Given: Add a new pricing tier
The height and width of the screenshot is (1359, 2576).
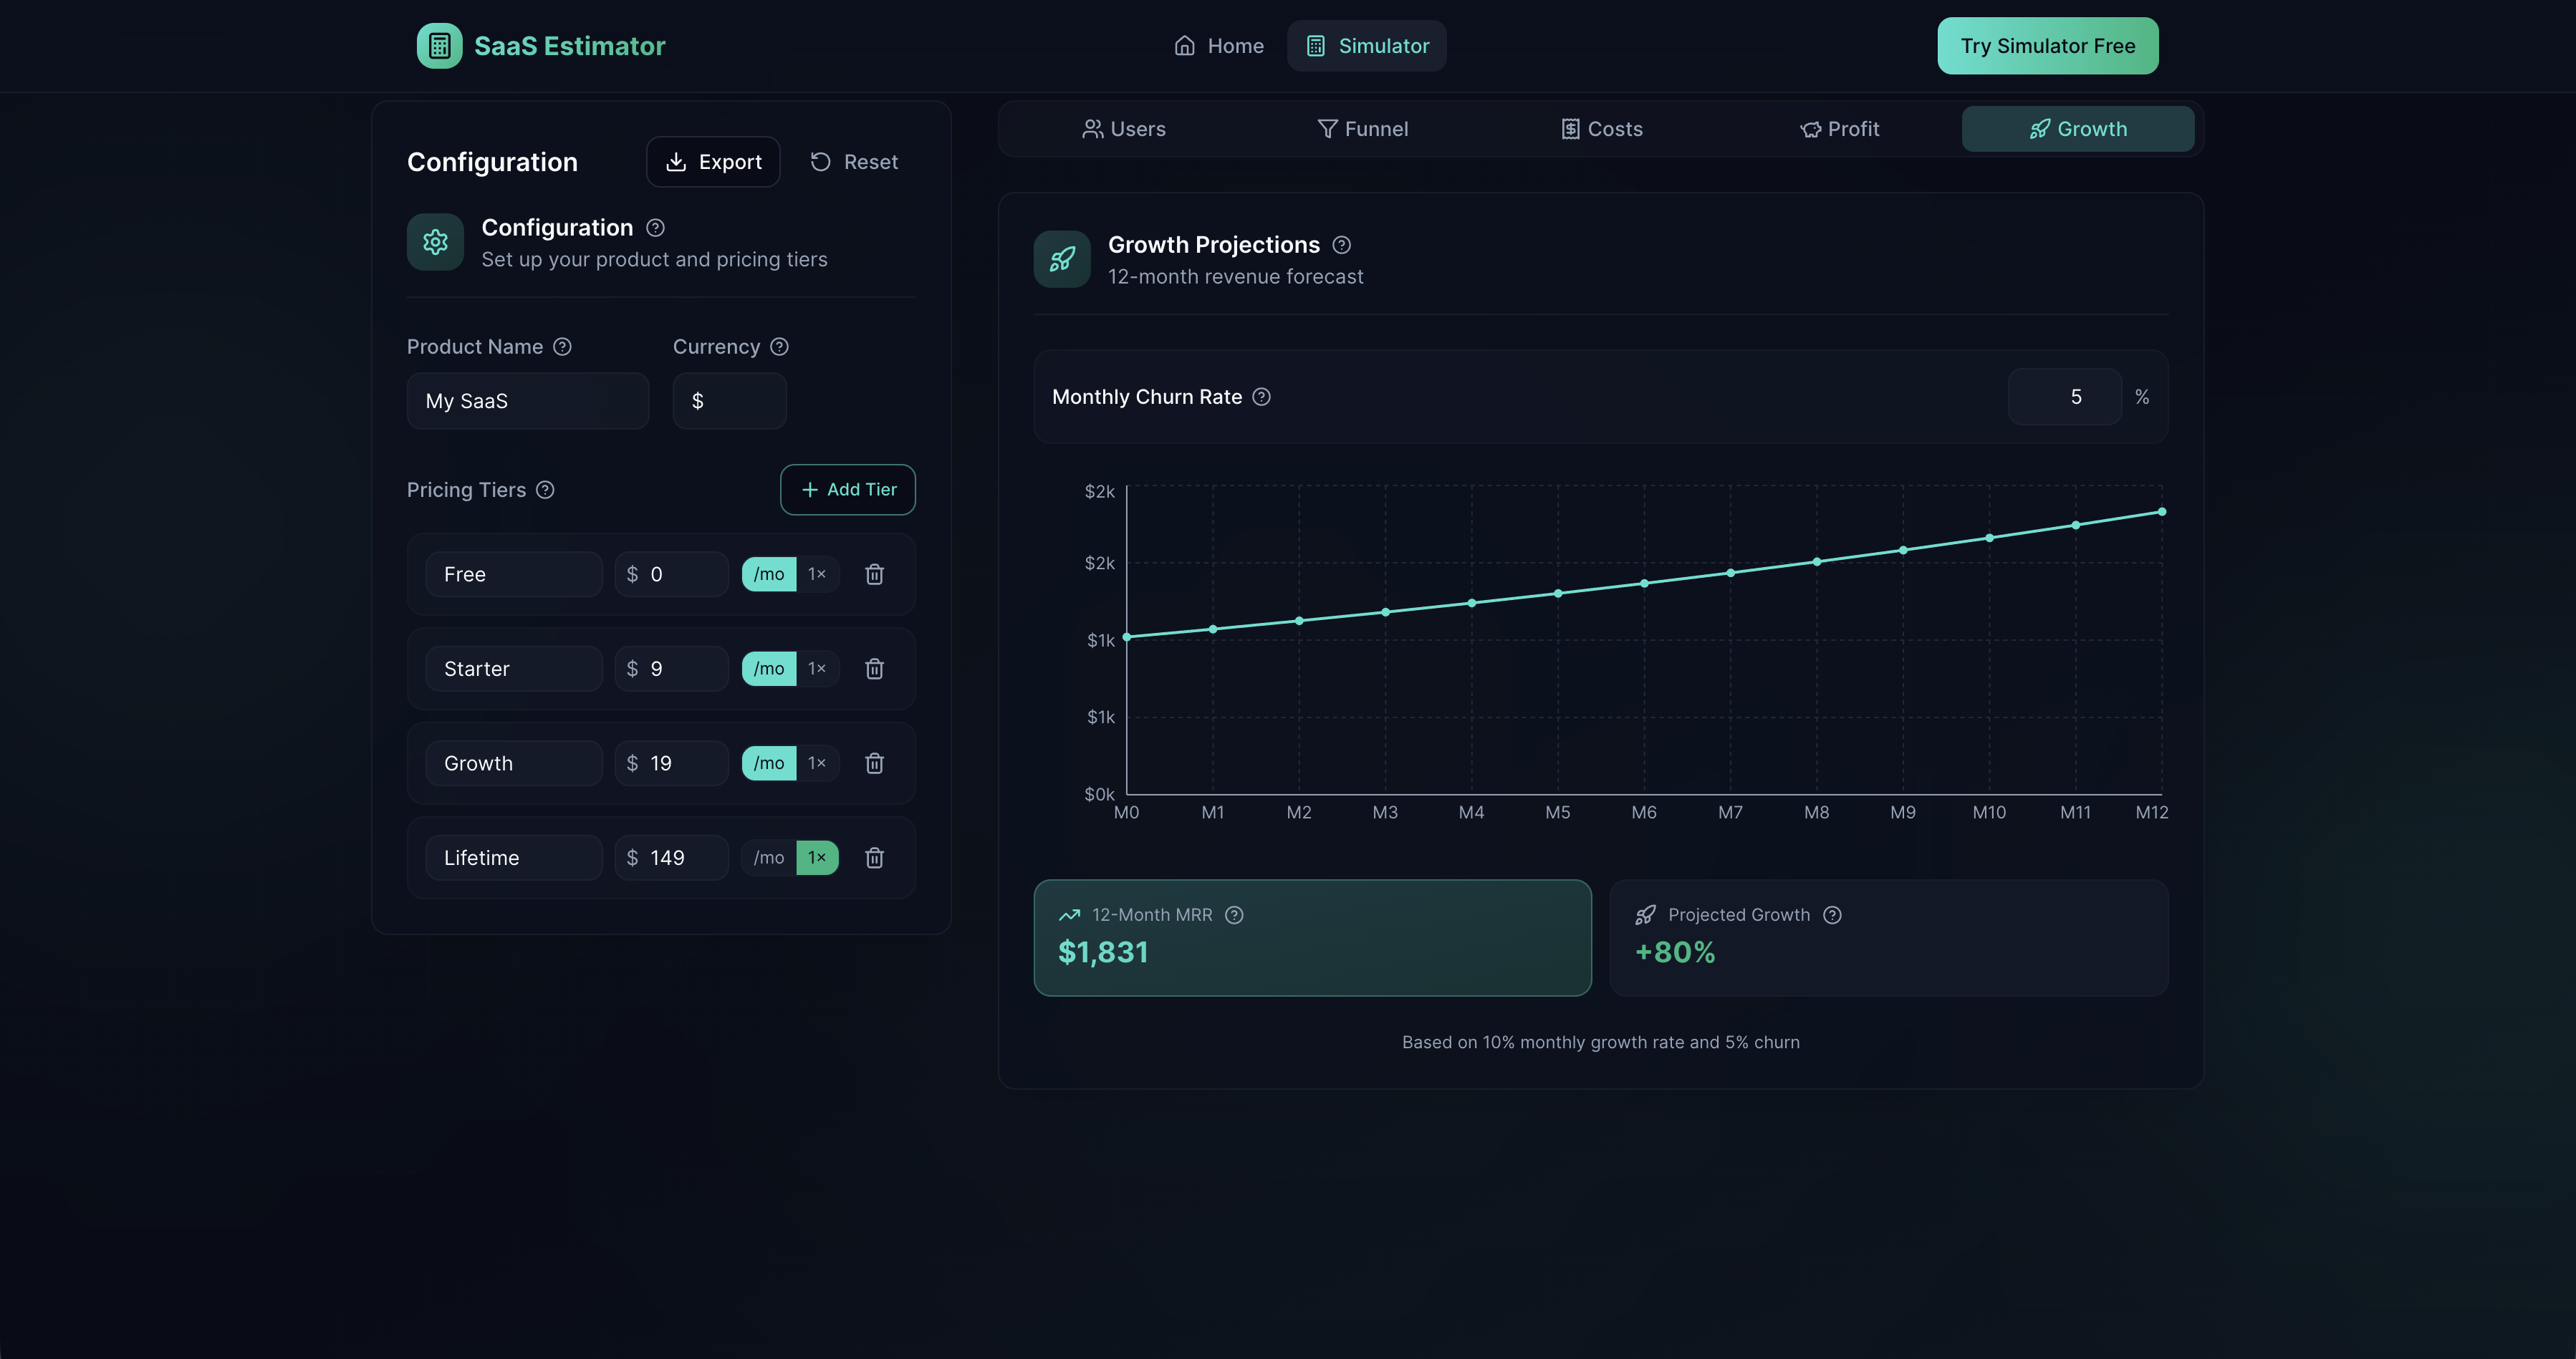Looking at the screenshot, I should (x=847, y=490).
